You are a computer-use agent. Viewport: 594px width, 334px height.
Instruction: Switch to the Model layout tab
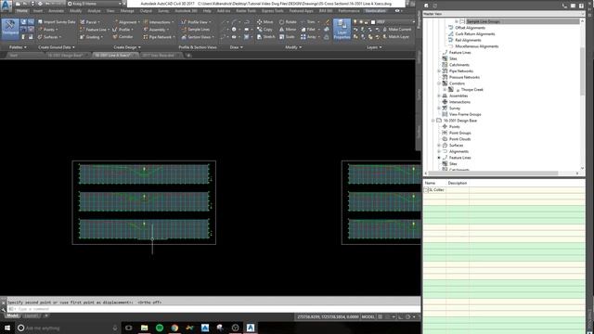pyautogui.click(x=12, y=315)
